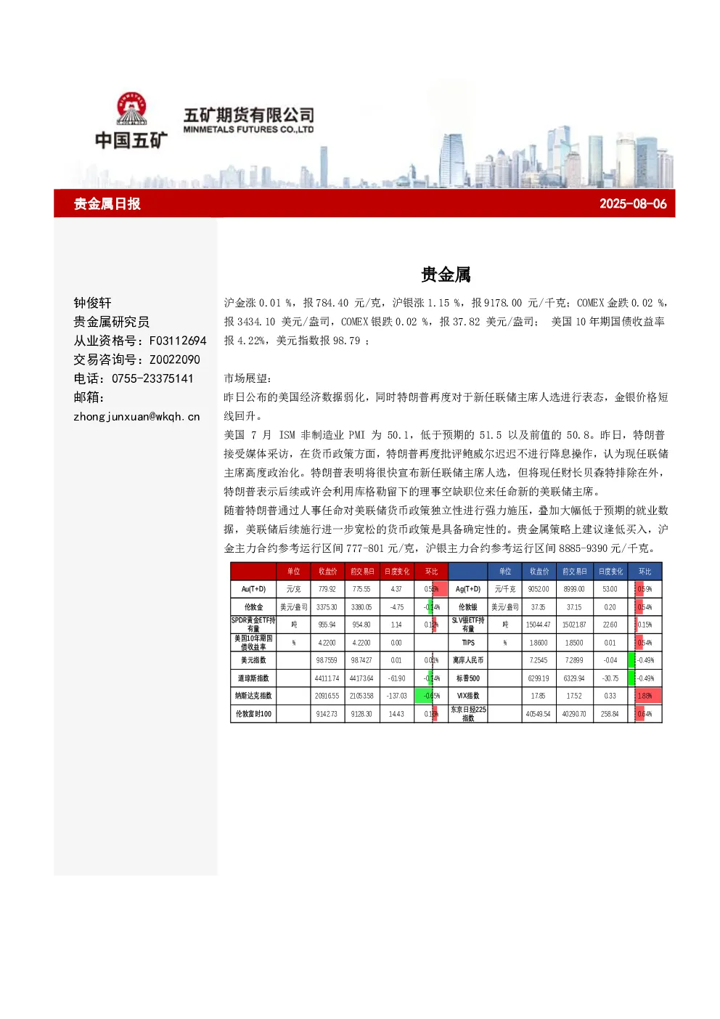
Task: Click the Ag(T+D) previous-day price 8999.00
Action: [574, 589]
